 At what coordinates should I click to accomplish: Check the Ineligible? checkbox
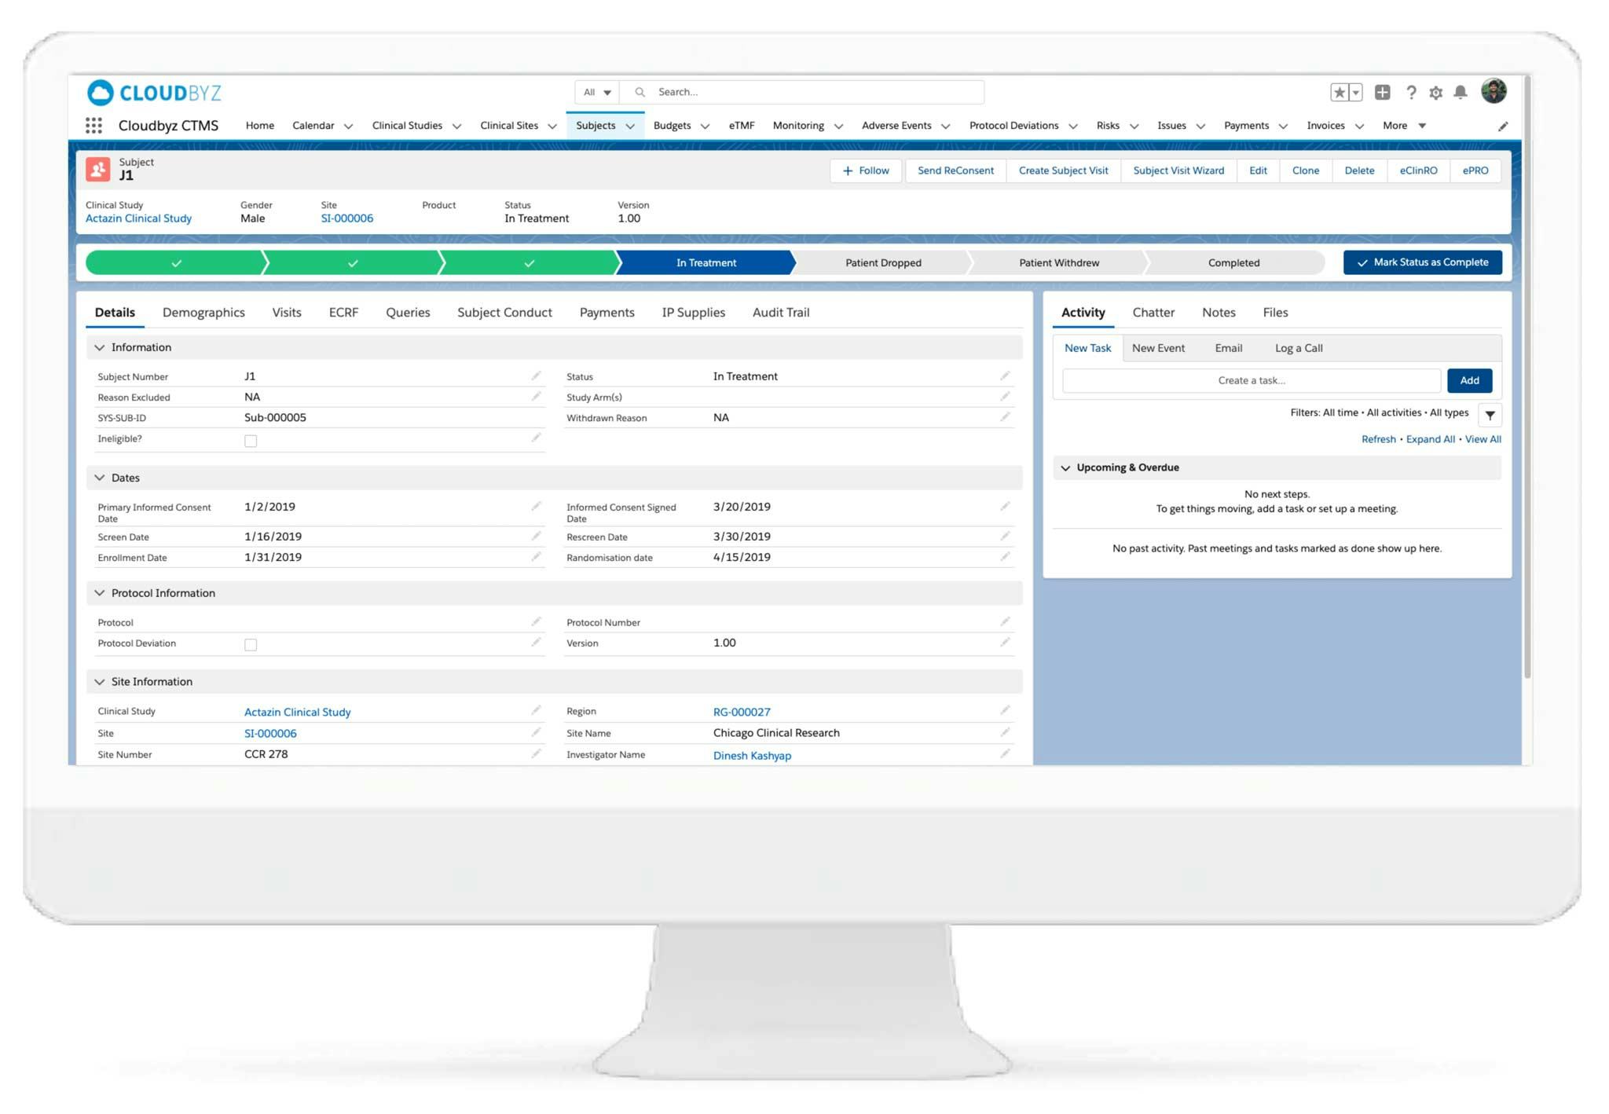click(251, 441)
